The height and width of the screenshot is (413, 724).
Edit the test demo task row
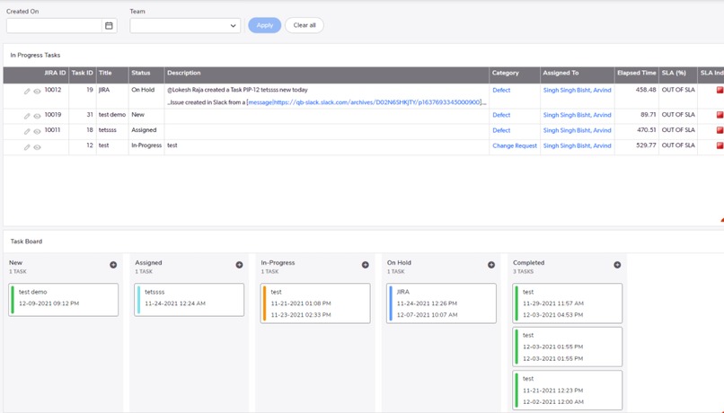(27, 117)
